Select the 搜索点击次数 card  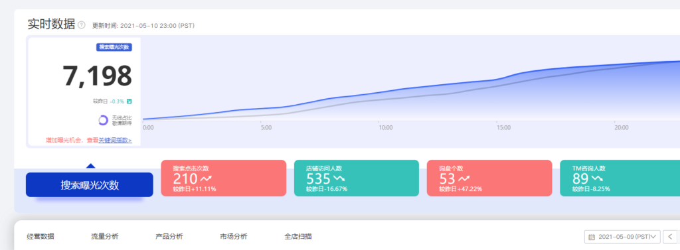(x=223, y=178)
